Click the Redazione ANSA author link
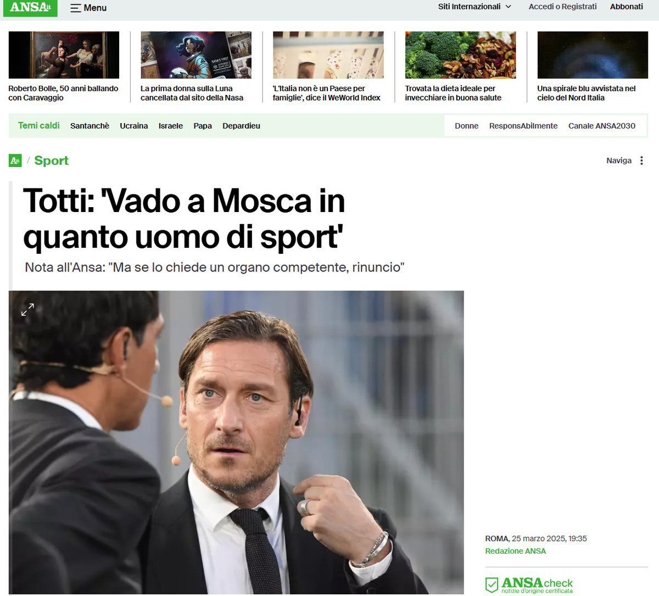Viewport: 659px width, 596px height. 516,551
